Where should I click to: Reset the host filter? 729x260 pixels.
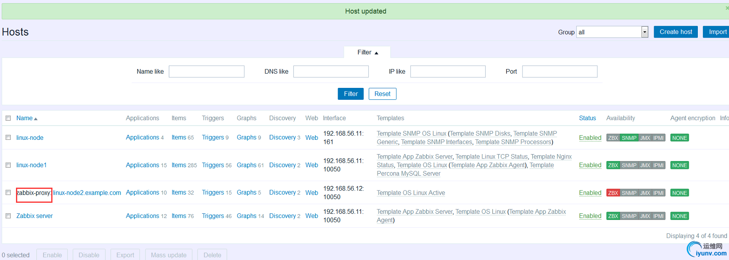click(x=382, y=94)
